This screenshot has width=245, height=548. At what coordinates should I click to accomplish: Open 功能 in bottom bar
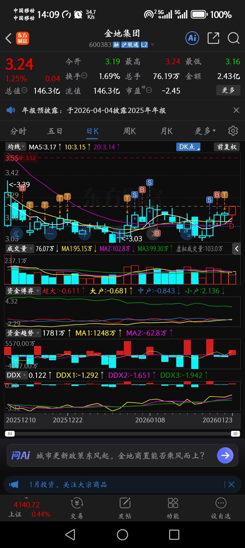coord(173,508)
